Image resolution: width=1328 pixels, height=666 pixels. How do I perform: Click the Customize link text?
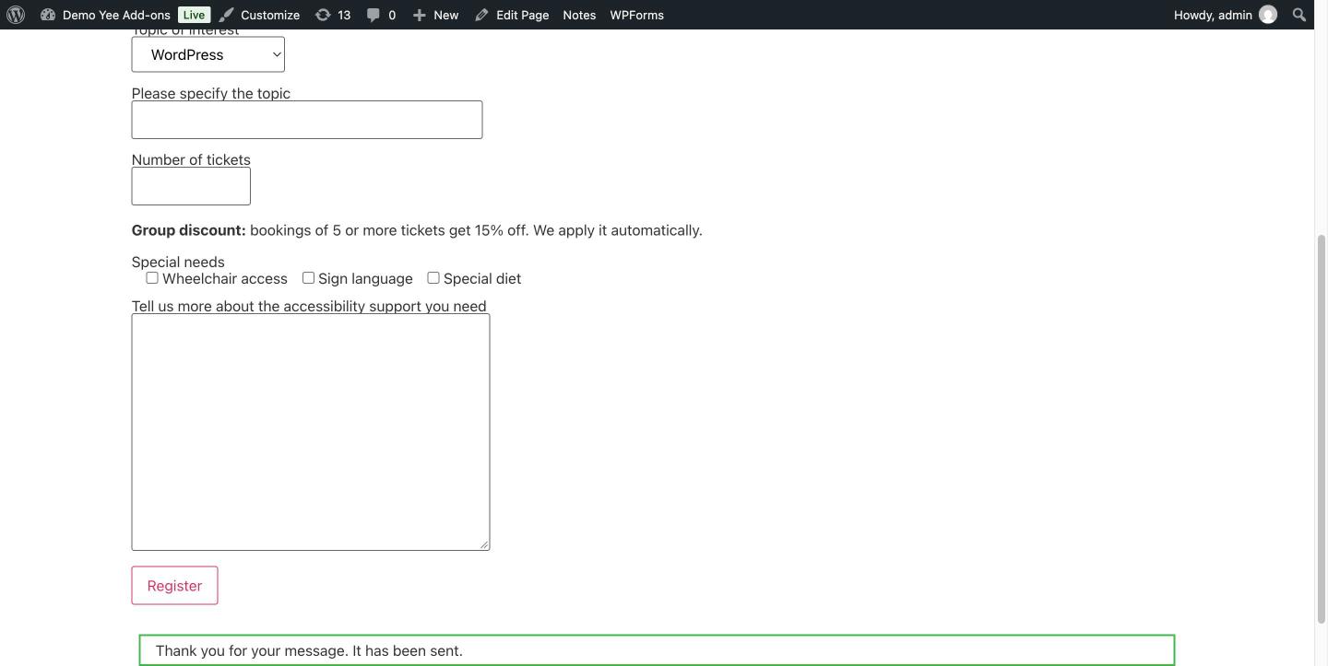pyautogui.click(x=270, y=15)
